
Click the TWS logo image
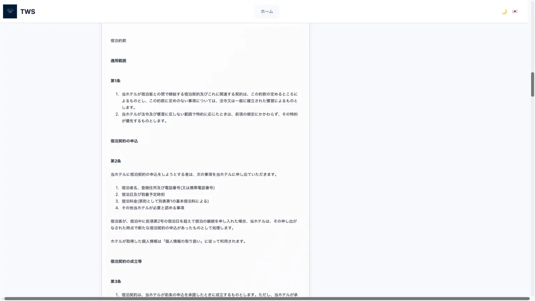pos(10,11)
